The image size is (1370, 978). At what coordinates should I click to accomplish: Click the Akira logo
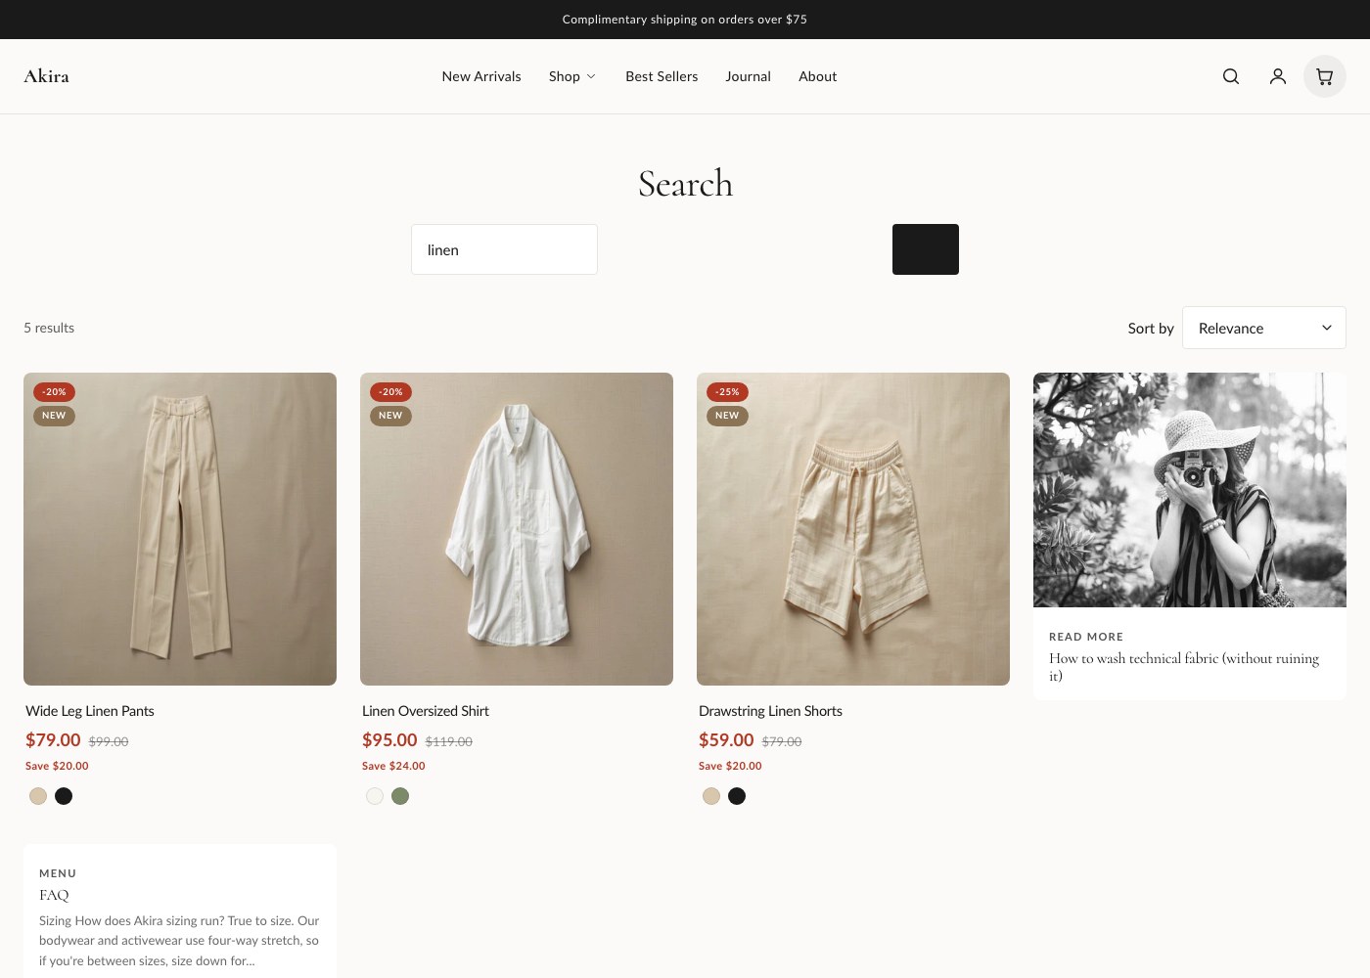(x=46, y=76)
